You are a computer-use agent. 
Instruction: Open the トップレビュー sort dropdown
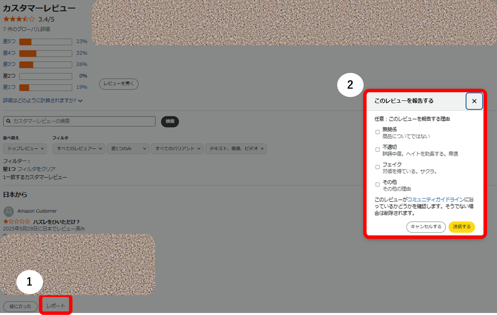25,149
